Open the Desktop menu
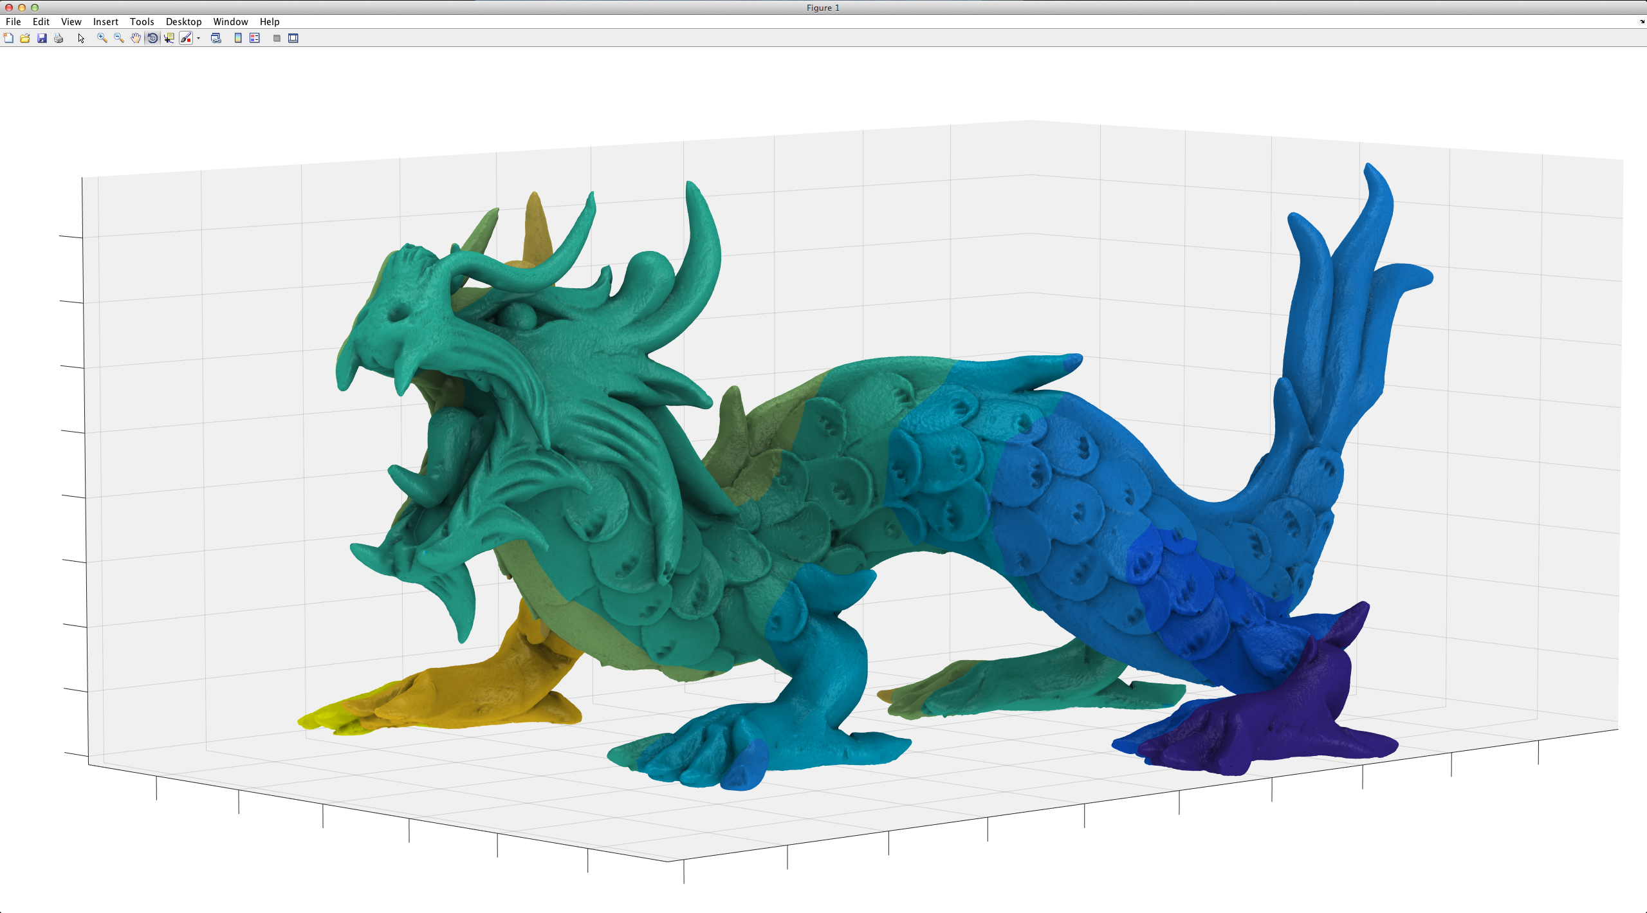Screen dimensions: 1647x913 tap(183, 21)
